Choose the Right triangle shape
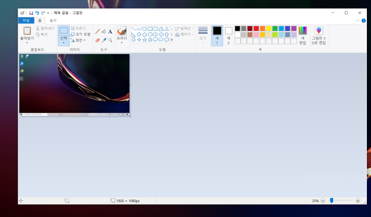The image size is (371, 217). [x=133, y=34]
